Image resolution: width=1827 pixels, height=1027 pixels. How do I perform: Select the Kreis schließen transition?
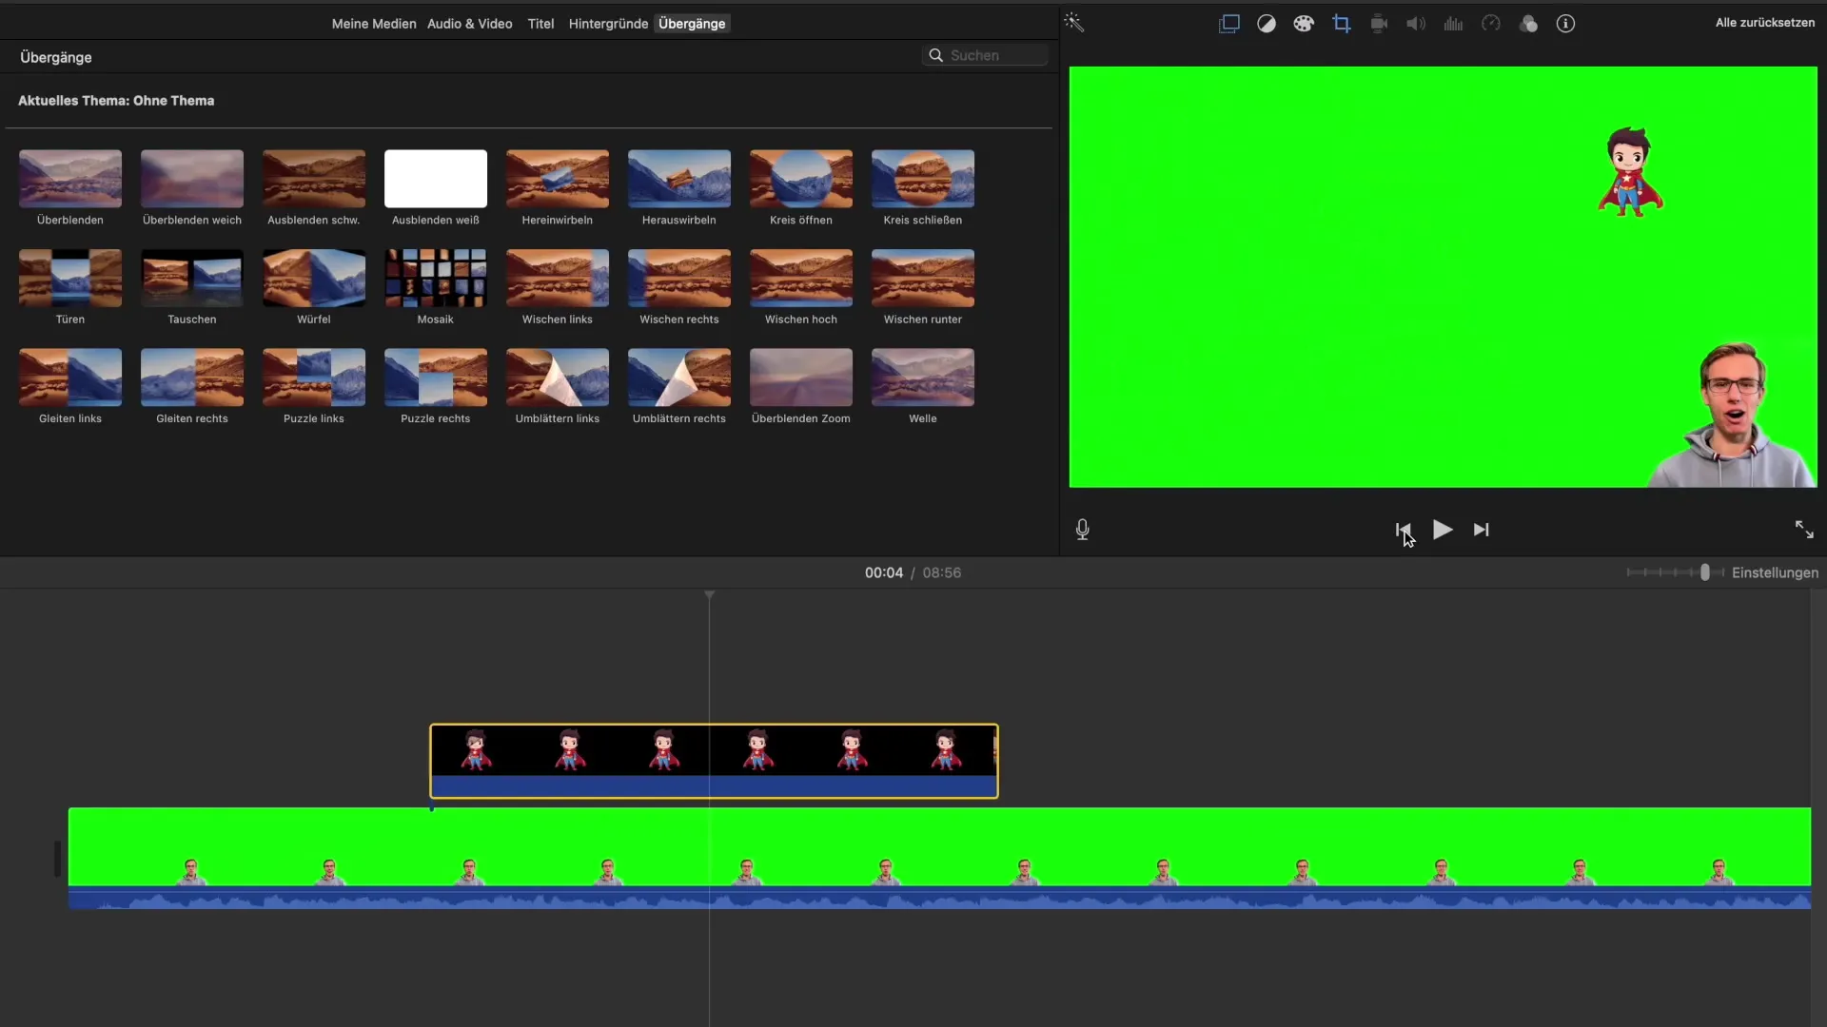(923, 188)
